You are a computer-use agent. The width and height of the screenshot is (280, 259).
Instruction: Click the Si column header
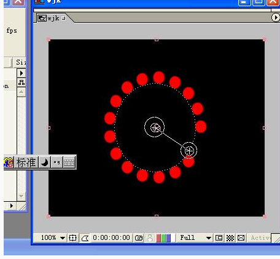coord(20,62)
